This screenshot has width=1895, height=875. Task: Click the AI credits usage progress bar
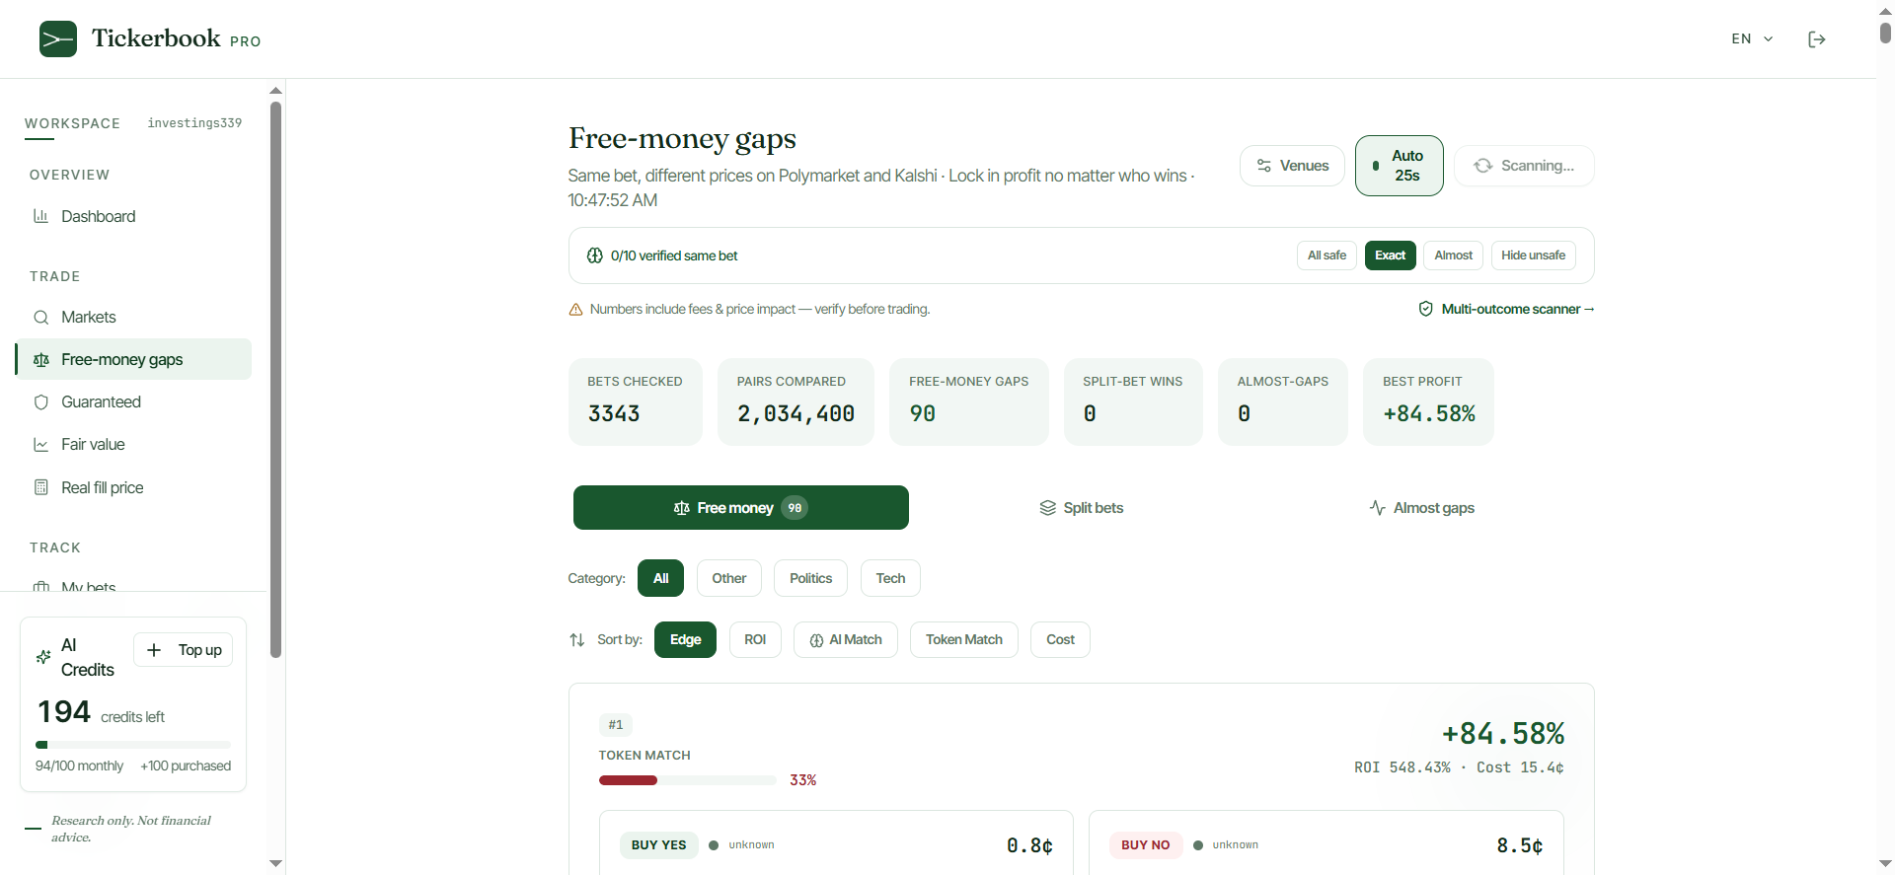click(133, 745)
